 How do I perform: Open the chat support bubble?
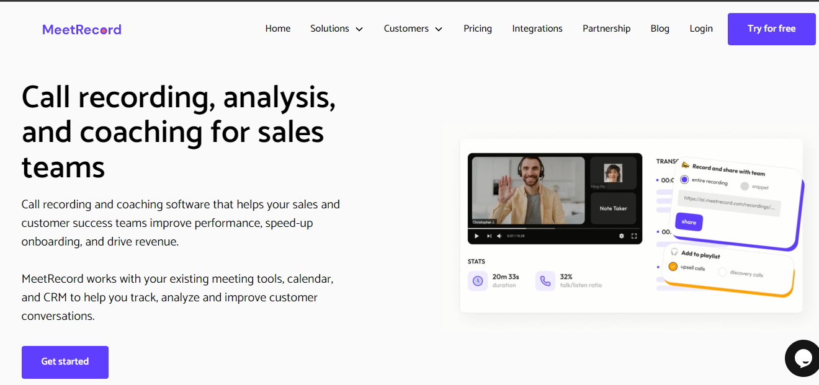pos(802,358)
